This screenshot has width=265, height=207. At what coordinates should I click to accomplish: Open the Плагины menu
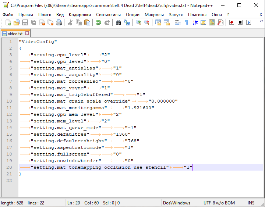click(197, 15)
